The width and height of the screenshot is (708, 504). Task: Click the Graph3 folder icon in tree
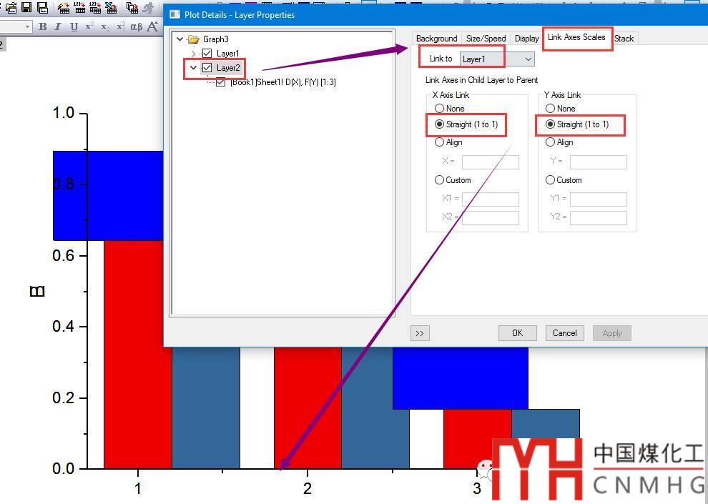point(193,39)
